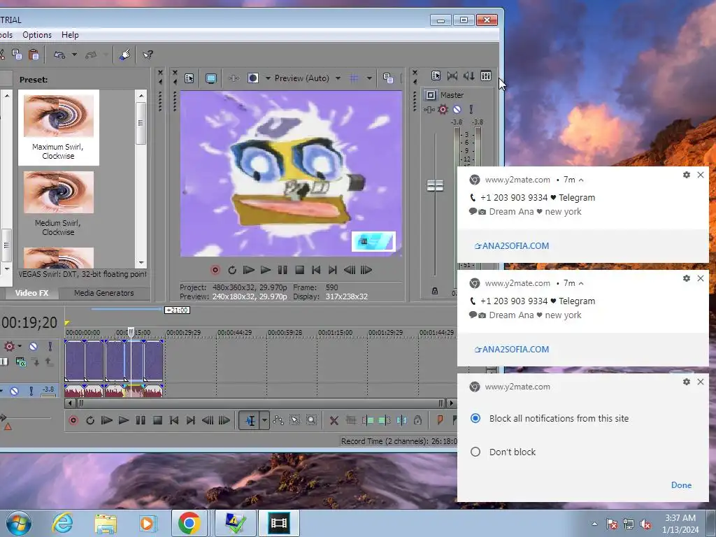The image size is (716, 537).
Task: Click Play From Start in the timeline transport
Action: tap(106, 420)
